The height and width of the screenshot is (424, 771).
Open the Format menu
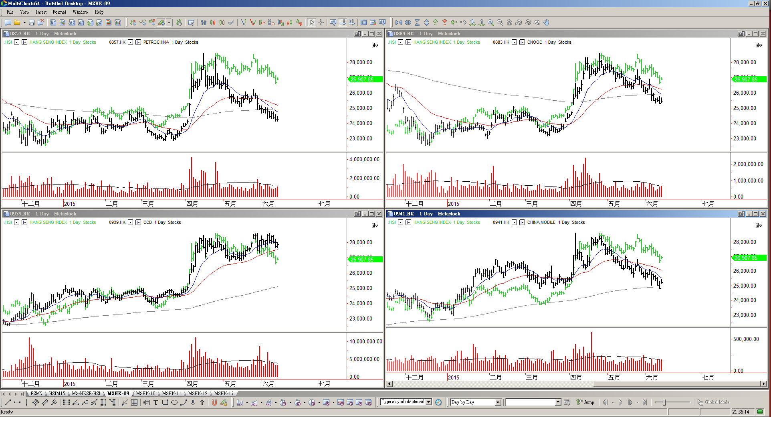tap(59, 12)
